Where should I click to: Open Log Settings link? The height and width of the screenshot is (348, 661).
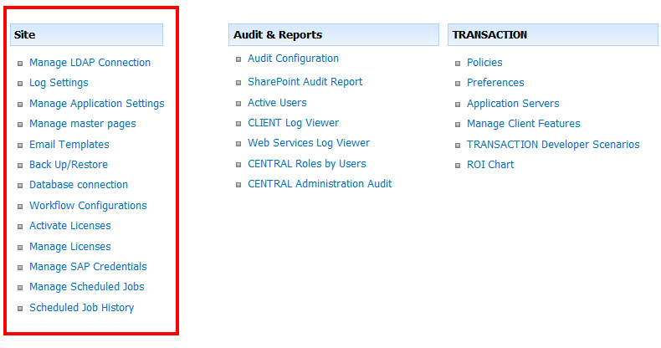tap(59, 83)
